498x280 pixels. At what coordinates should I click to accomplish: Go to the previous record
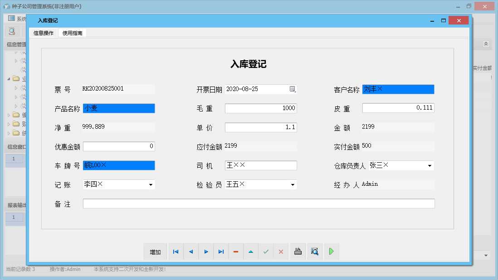click(190, 251)
